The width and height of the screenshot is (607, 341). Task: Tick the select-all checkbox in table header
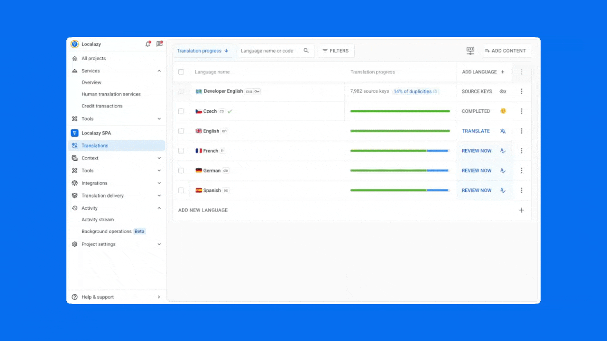pyautogui.click(x=181, y=72)
